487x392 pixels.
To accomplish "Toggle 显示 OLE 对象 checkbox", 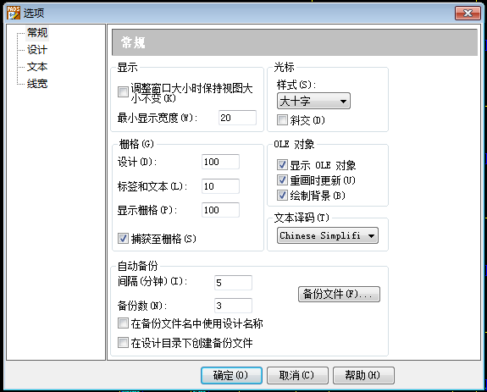I will click(282, 165).
